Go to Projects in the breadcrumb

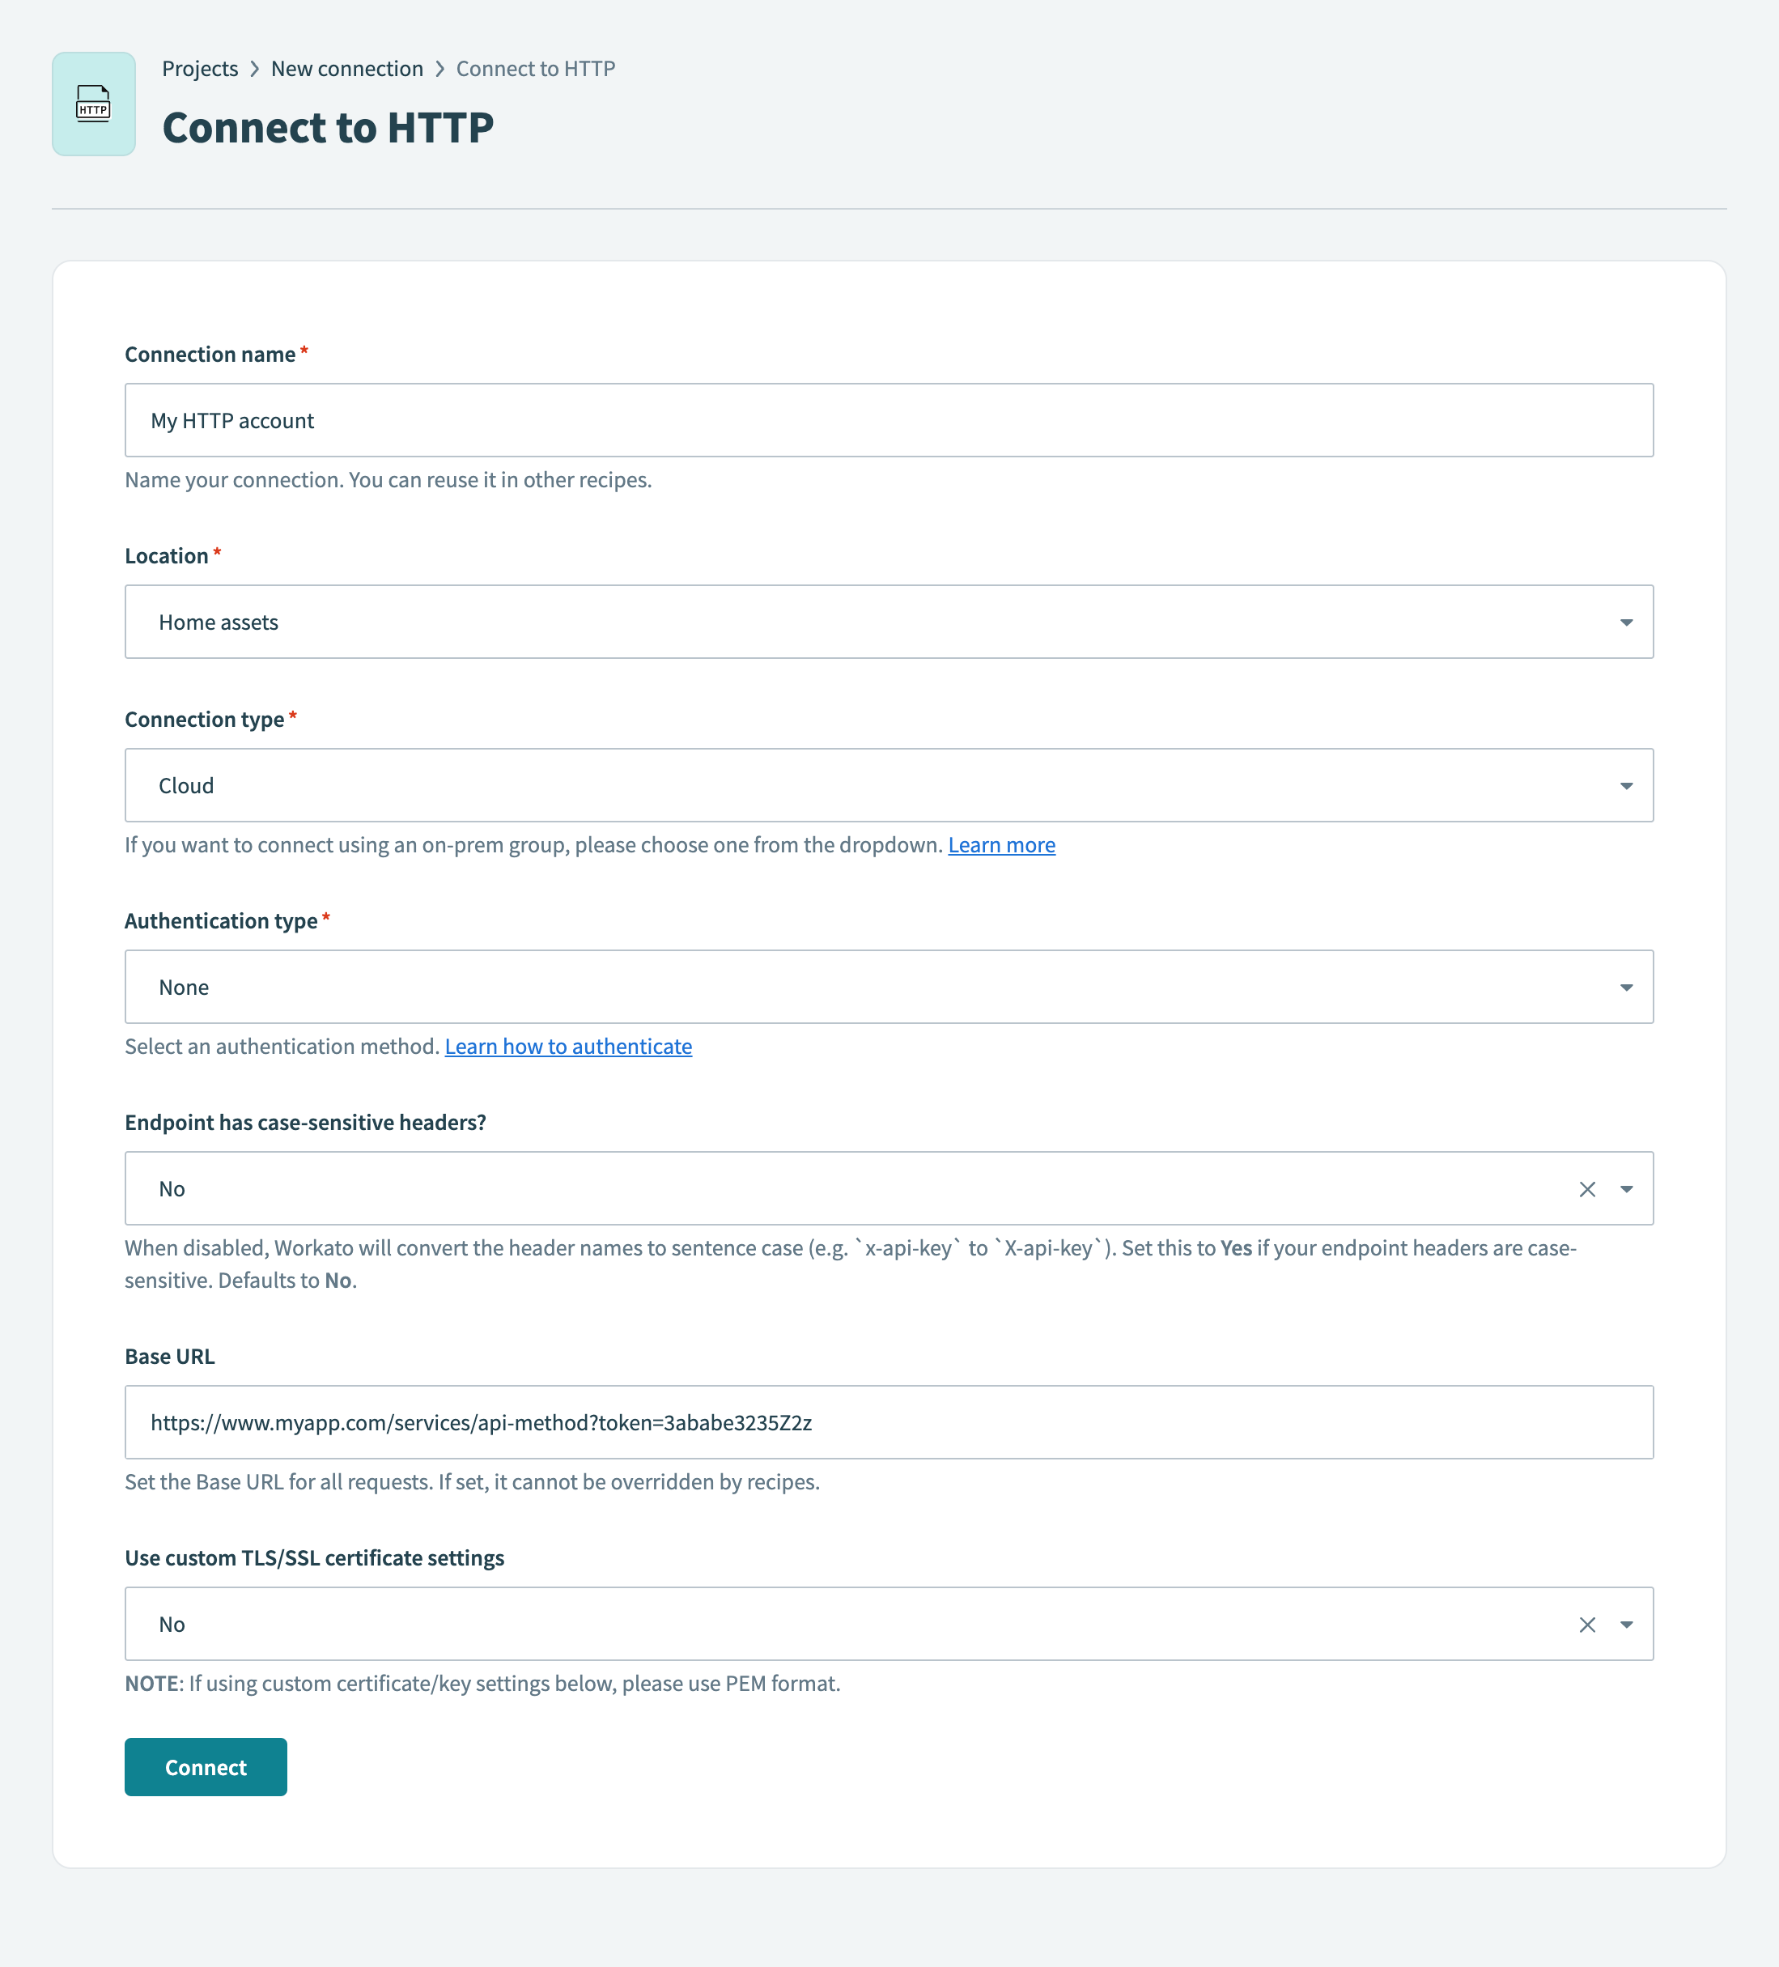point(200,68)
